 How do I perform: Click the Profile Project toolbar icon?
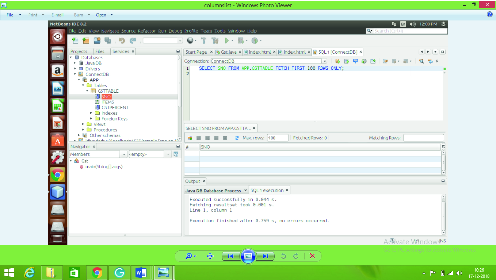(255, 41)
